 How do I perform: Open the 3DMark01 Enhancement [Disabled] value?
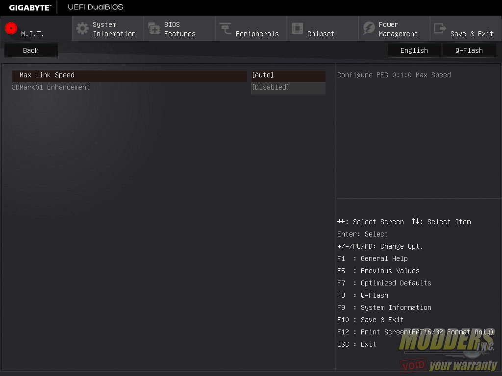288,88
